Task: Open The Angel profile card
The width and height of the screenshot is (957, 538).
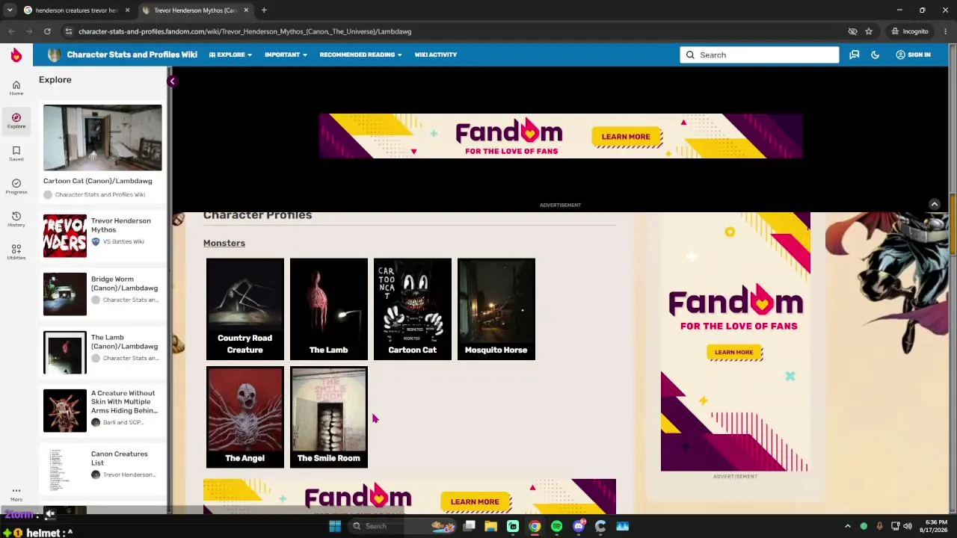Action: tap(244, 417)
